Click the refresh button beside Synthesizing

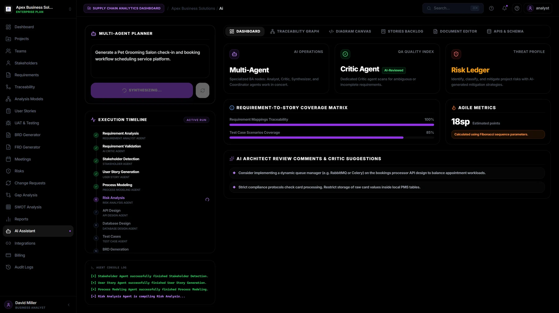point(202,90)
